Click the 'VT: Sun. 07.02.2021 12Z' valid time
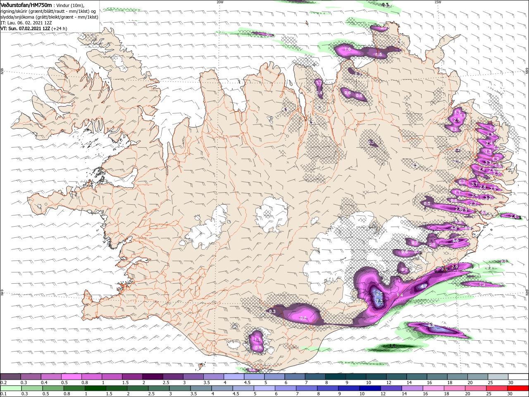 [25, 29]
